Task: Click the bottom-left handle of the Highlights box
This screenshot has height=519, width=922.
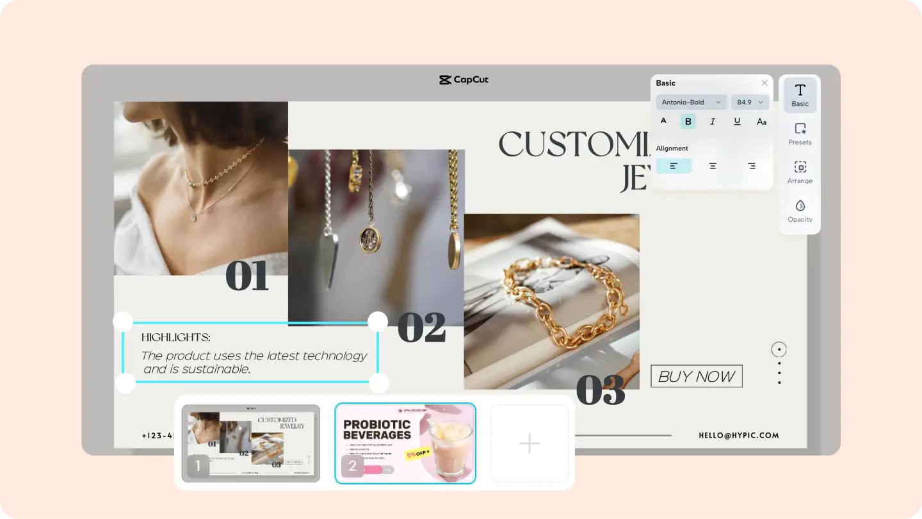Action: (125, 383)
